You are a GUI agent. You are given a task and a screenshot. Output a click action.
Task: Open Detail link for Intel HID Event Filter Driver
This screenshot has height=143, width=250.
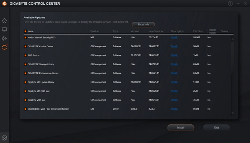tap(175, 109)
